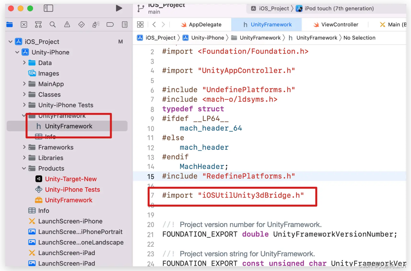Image resolution: width=411 pixels, height=271 pixels.
Task: Click the M source control status badge
Action: (121, 42)
